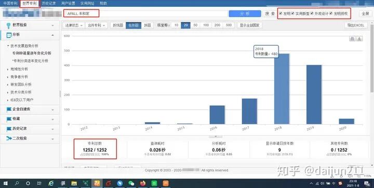Open 实用网址 in the top menu

click(x=87, y=3)
